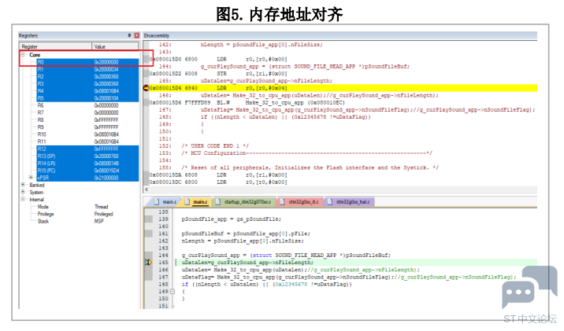Click the LDR instruction at 0x080015DA

(x=218, y=175)
